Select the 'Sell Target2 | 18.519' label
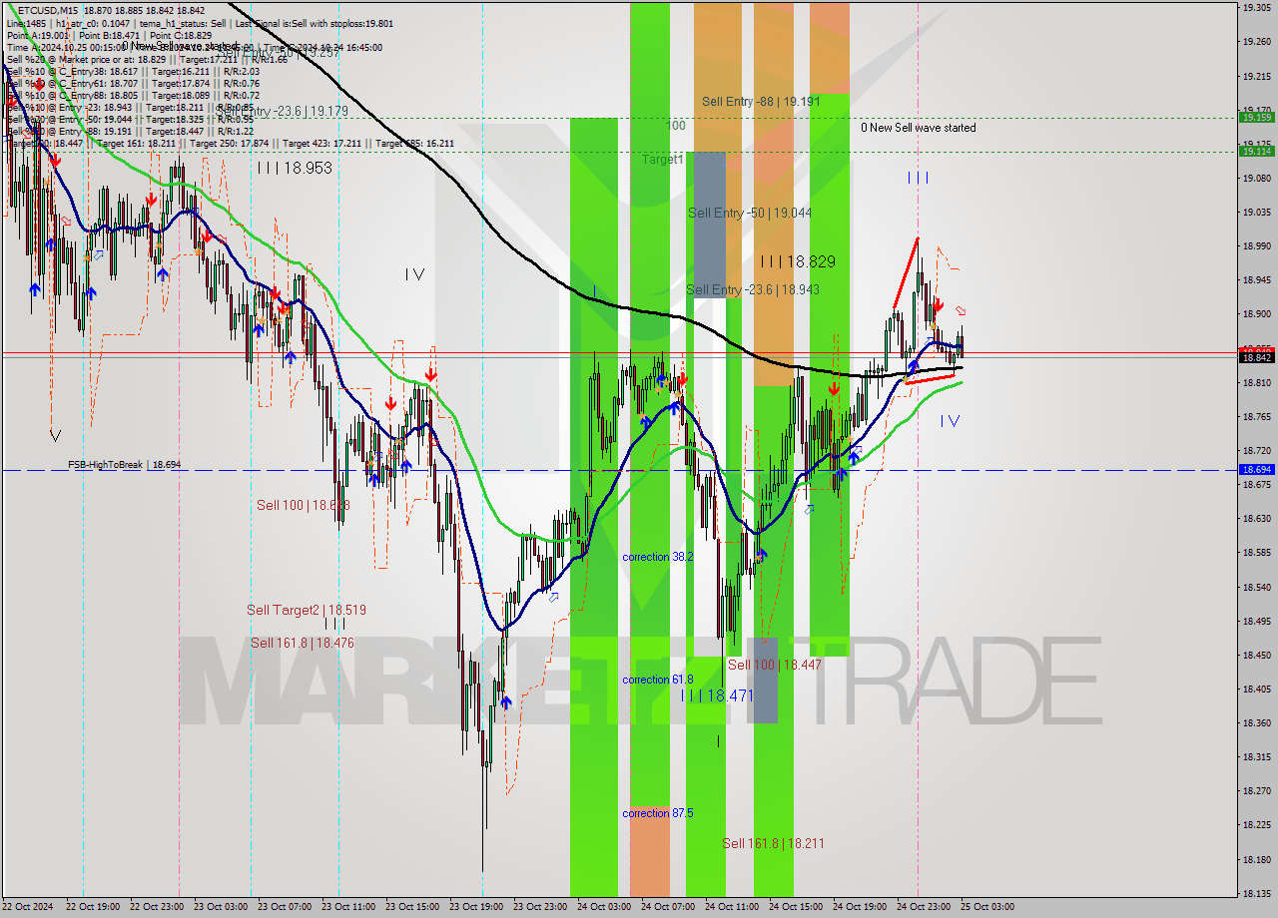1278x918 pixels. tap(307, 610)
